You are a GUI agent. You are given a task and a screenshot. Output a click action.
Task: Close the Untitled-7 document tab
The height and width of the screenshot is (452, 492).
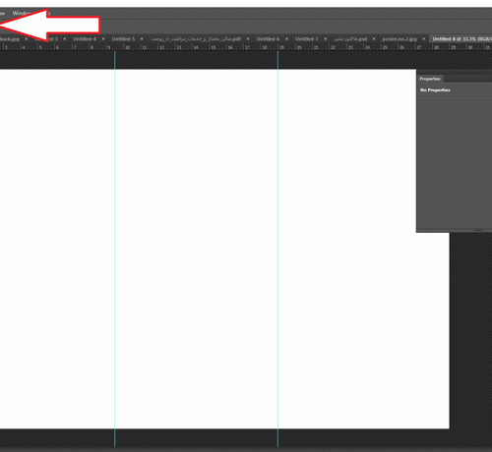coord(326,38)
